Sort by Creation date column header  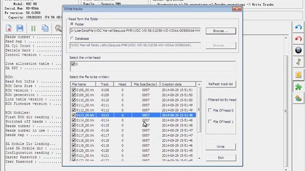tap(178, 84)
